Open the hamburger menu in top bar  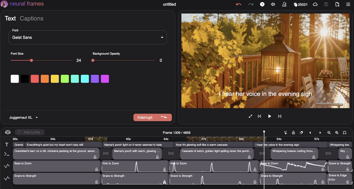click(x=348, y=4)
